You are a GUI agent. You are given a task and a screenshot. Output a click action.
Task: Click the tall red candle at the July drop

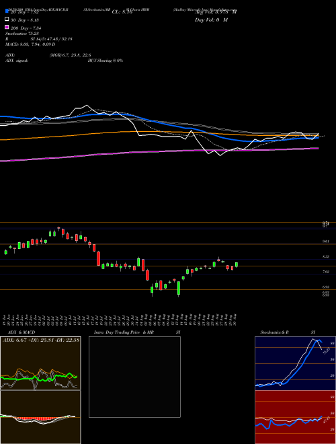(x=98, y=258)
